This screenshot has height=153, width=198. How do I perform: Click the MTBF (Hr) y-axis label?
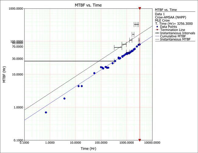click(x=4, y=74)
